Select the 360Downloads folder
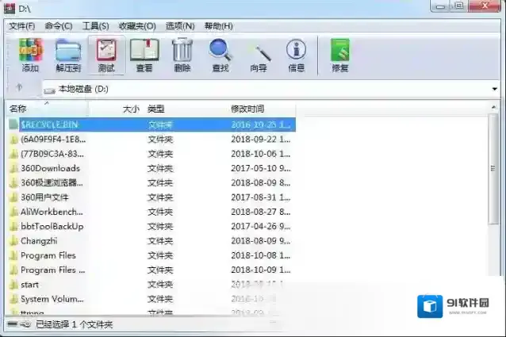506x337 pixels. 50,168
